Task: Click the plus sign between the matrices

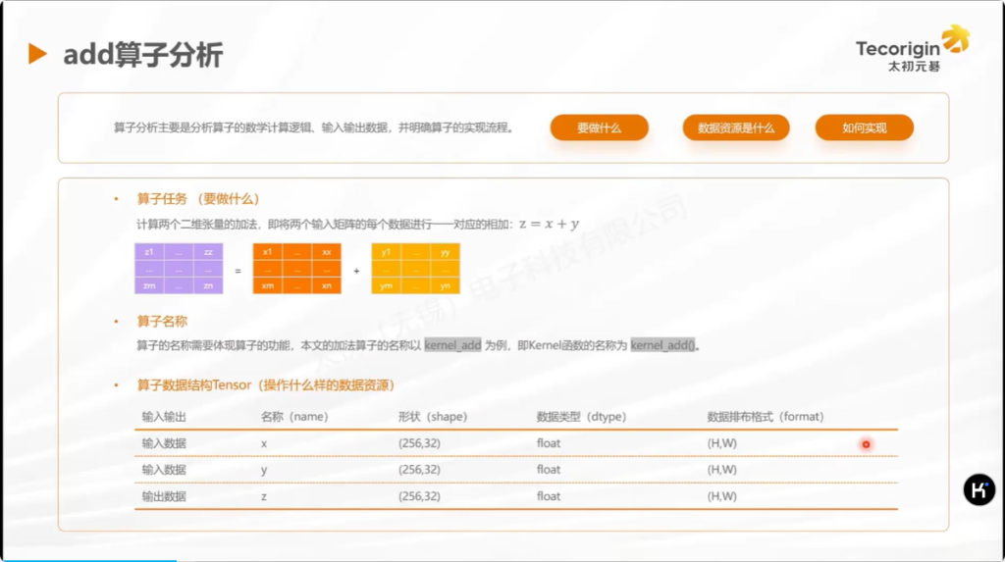Action: tap(355, 269)
